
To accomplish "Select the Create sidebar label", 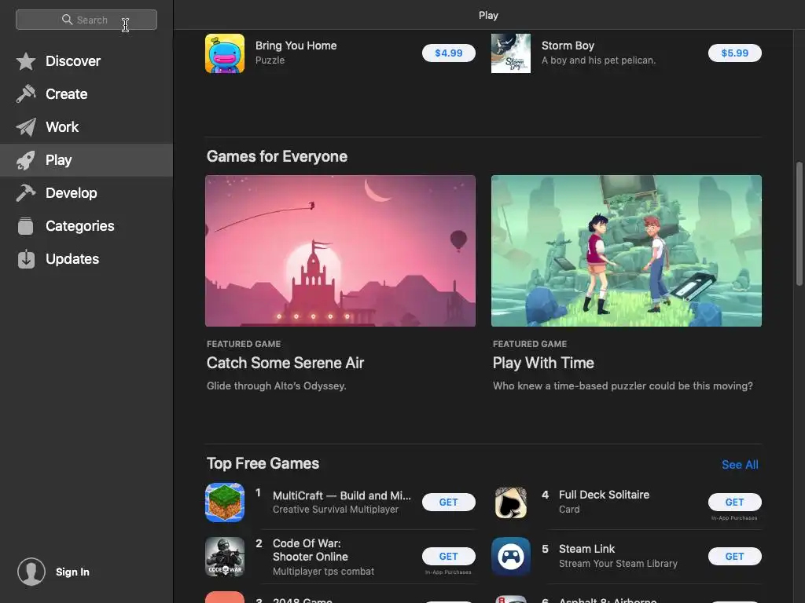I will [x=66, y=94].
